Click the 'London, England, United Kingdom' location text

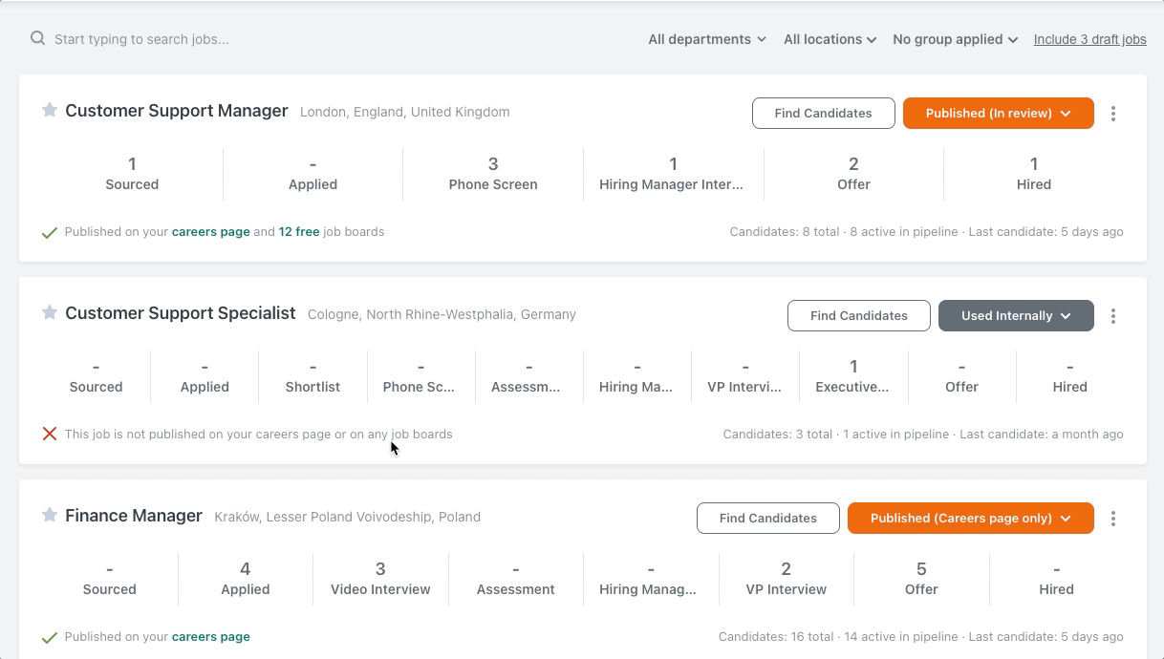pos(405,112)
